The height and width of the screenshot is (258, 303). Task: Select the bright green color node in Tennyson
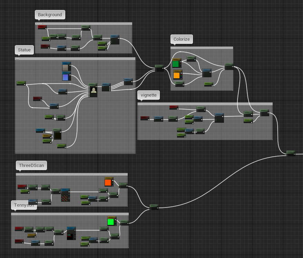112,221
